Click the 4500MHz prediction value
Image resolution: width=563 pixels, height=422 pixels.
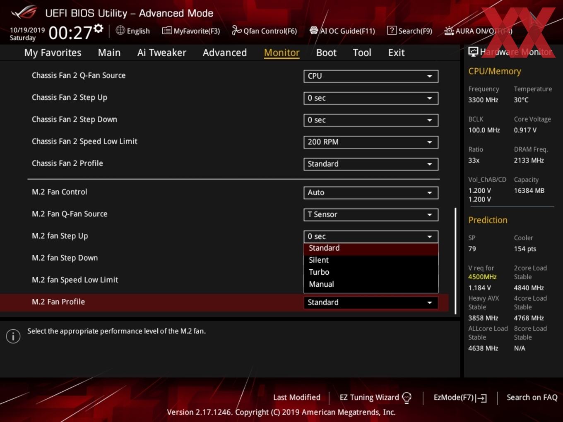(482, 277)
